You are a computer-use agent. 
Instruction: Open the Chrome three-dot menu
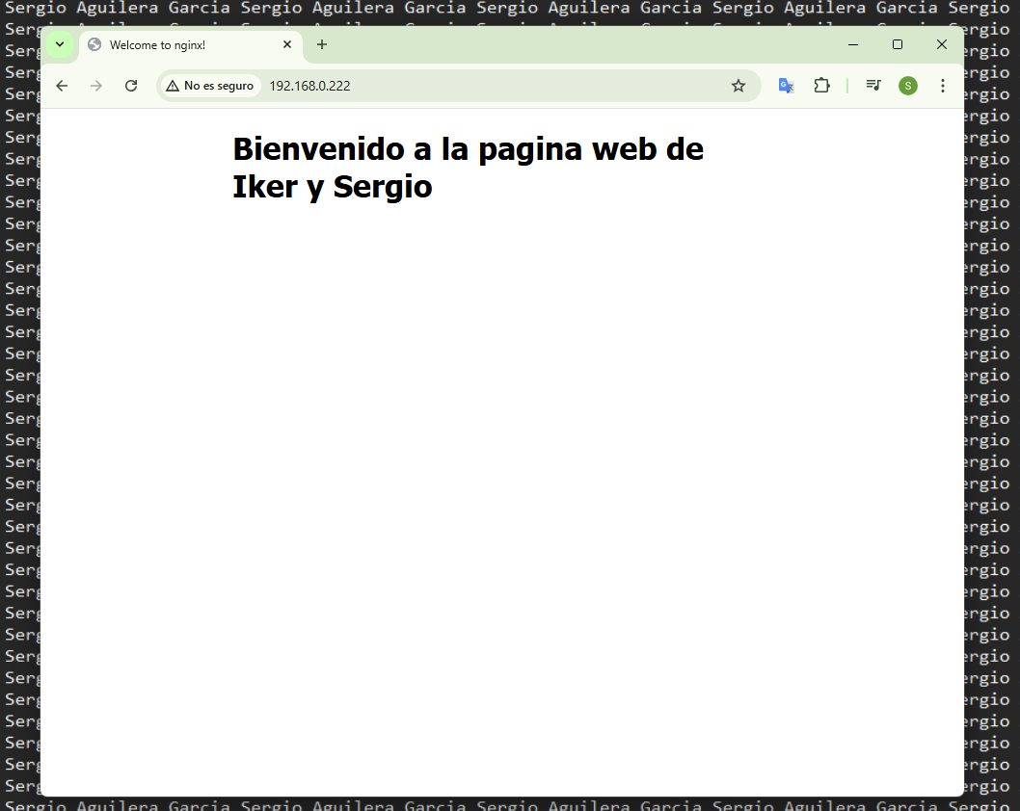[x=942, y=86]
